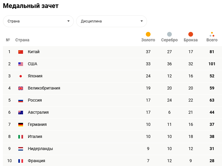222x166 pixels.
Task: Select the Китай country name
Action: point(34,52)
